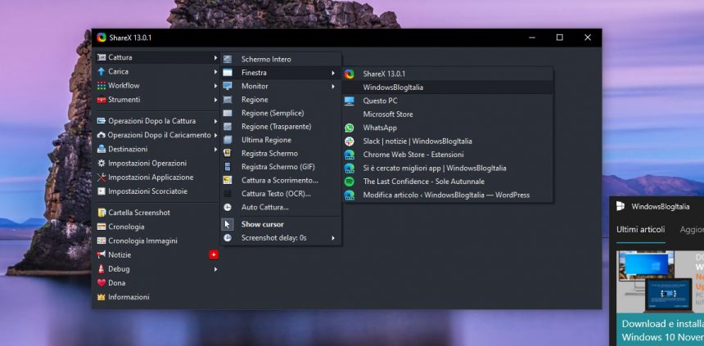Click the Notizie megaphone icon
Image resolution: width=704 pixels, height=346 pixels.
pos(102,255)
